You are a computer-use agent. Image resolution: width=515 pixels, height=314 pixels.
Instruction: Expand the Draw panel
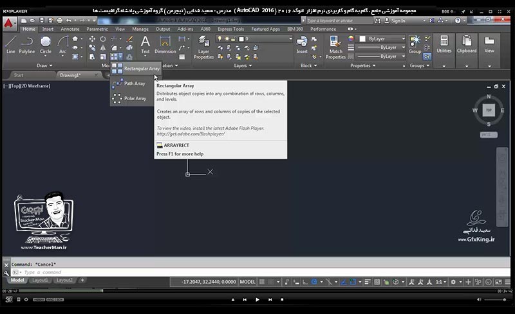pos(44,65)
